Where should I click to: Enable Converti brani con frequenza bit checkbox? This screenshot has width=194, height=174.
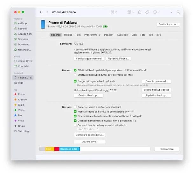point(75,125)
